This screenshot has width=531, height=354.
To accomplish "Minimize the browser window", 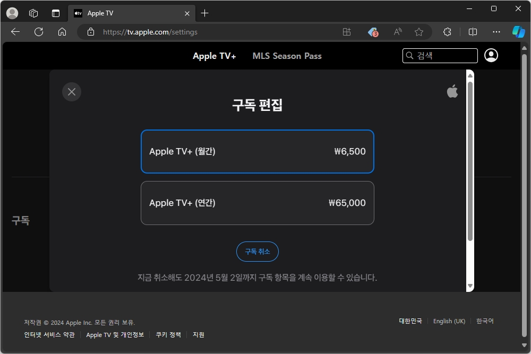I will click(469, 8).
